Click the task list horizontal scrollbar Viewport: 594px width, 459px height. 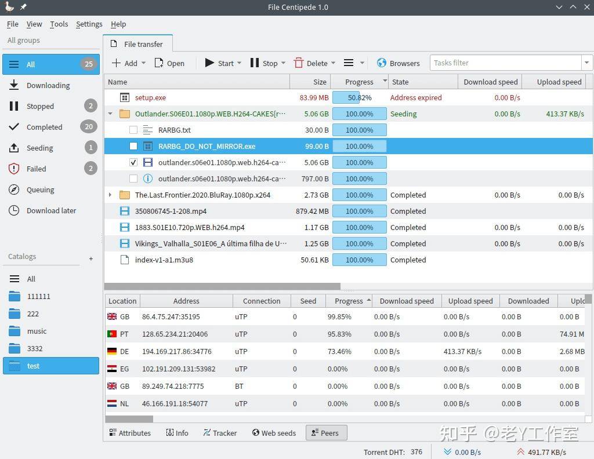tap(222, 286)
